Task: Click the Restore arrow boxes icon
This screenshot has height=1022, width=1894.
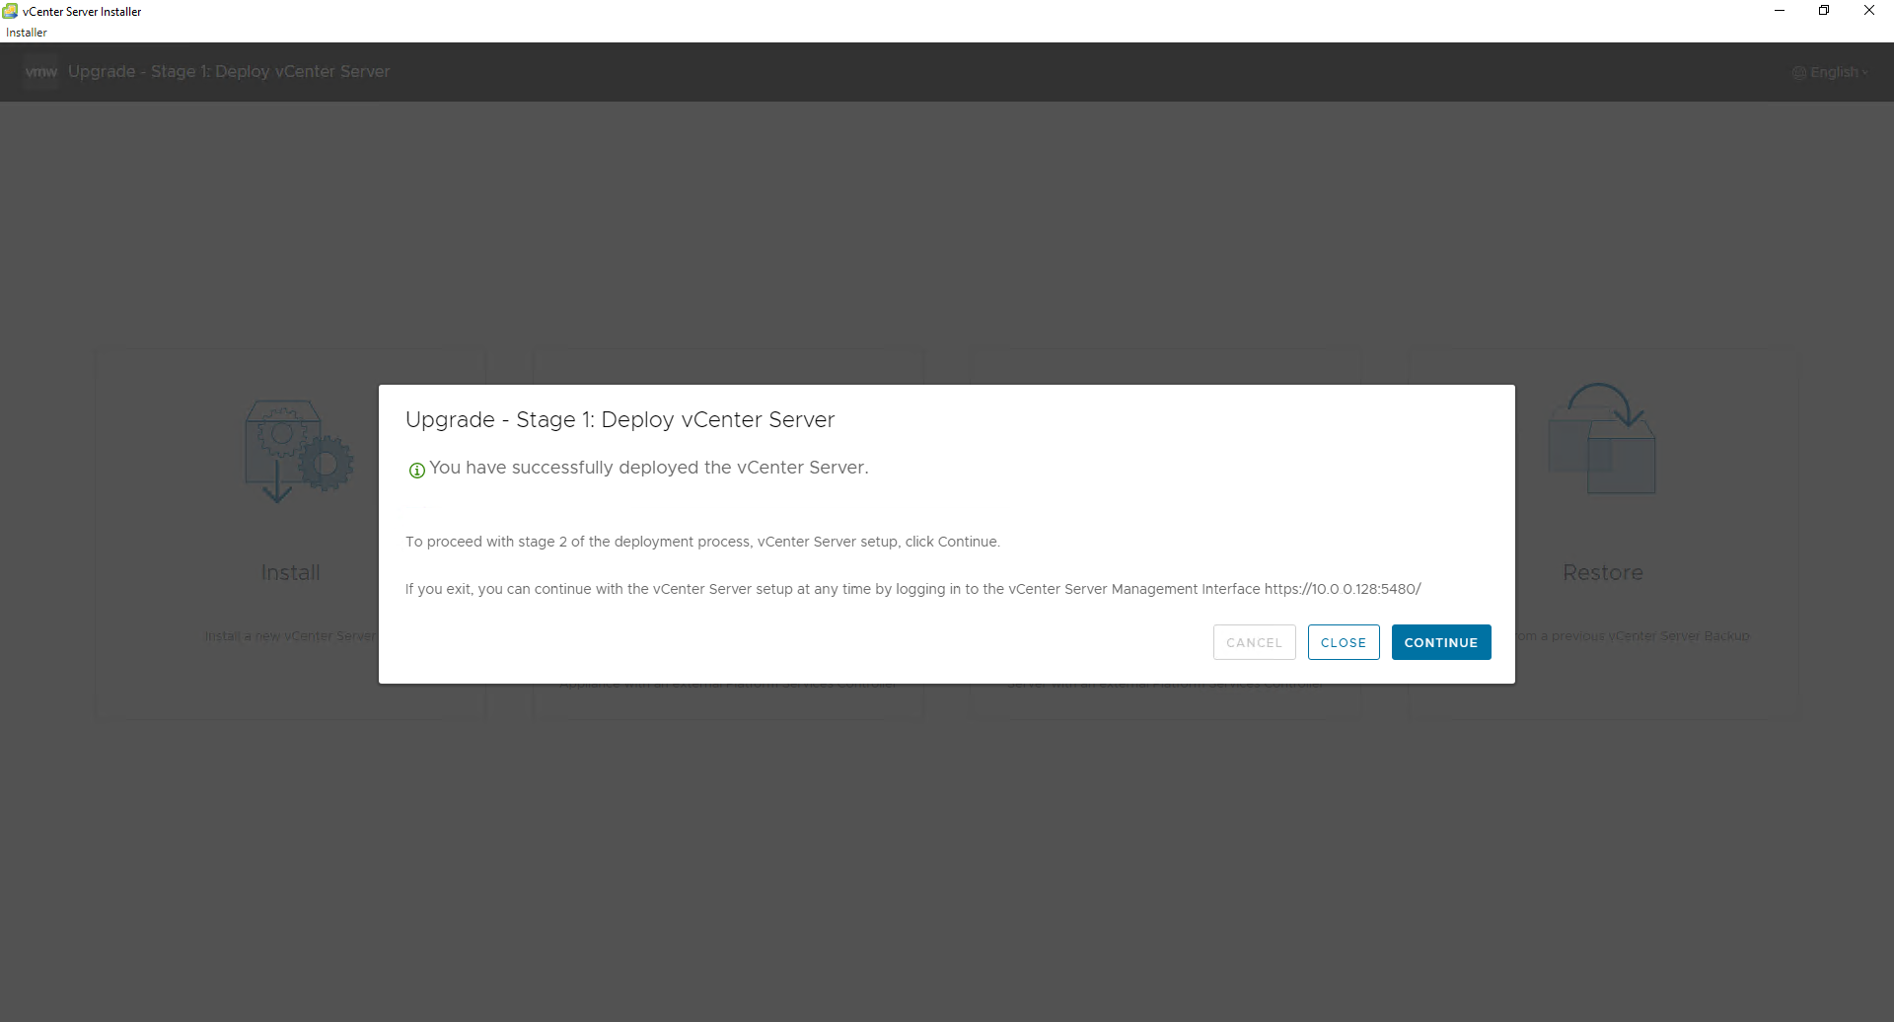Action: pos(1602,440)
